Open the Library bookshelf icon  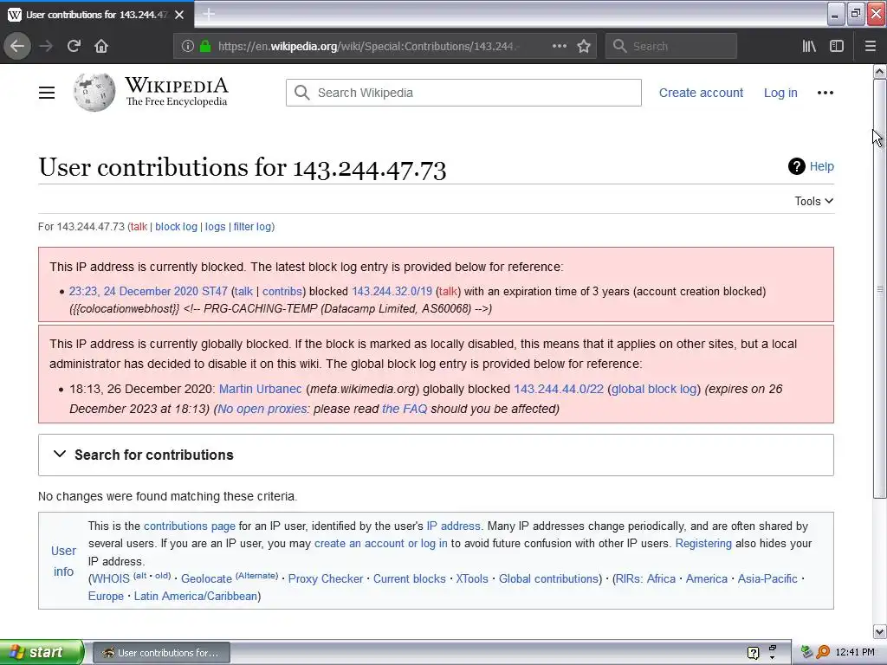(x=809, y=47)
